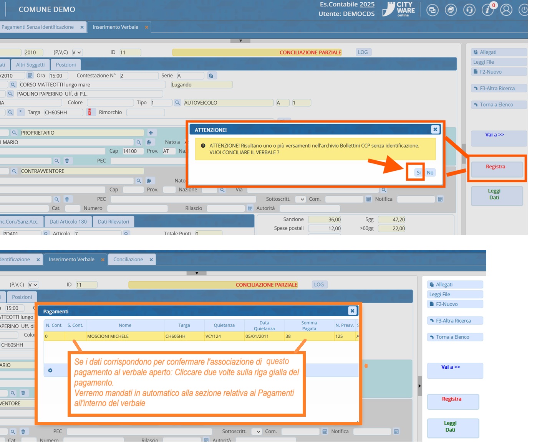The width and height of the screenshot is (537, 447).
Task: Open the Altri Soggetti tab
Action: click(30, 65)
